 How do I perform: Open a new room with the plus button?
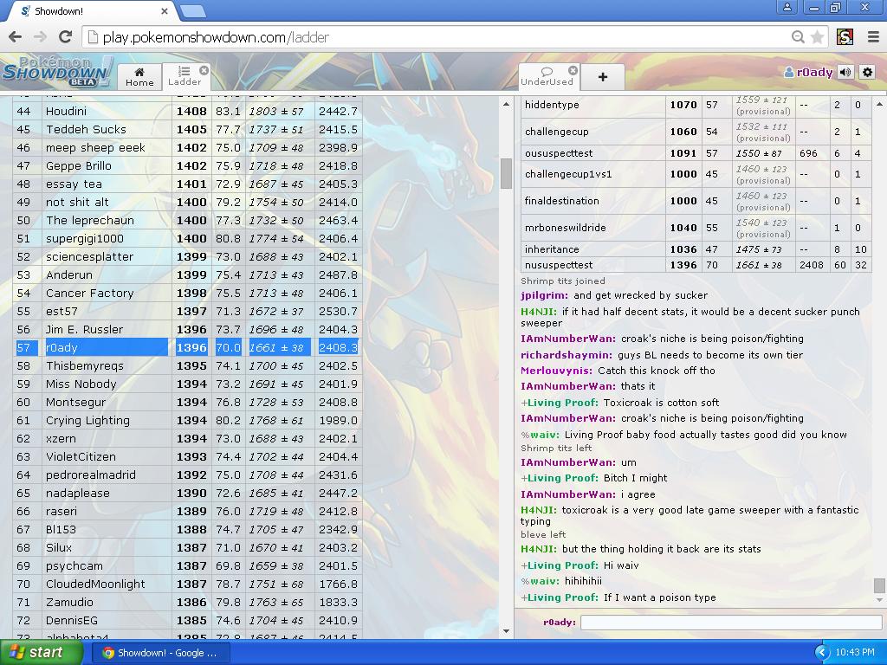(603, 76)
